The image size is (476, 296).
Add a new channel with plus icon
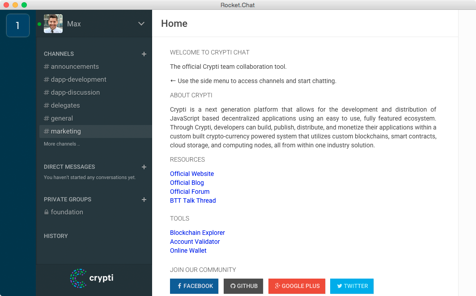(144, 54)
